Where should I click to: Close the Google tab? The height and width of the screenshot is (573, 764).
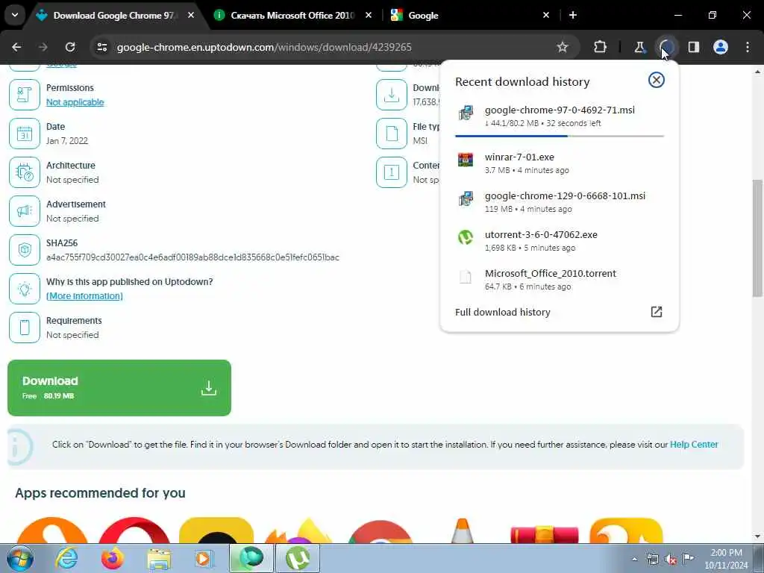(x=545, y=16)
